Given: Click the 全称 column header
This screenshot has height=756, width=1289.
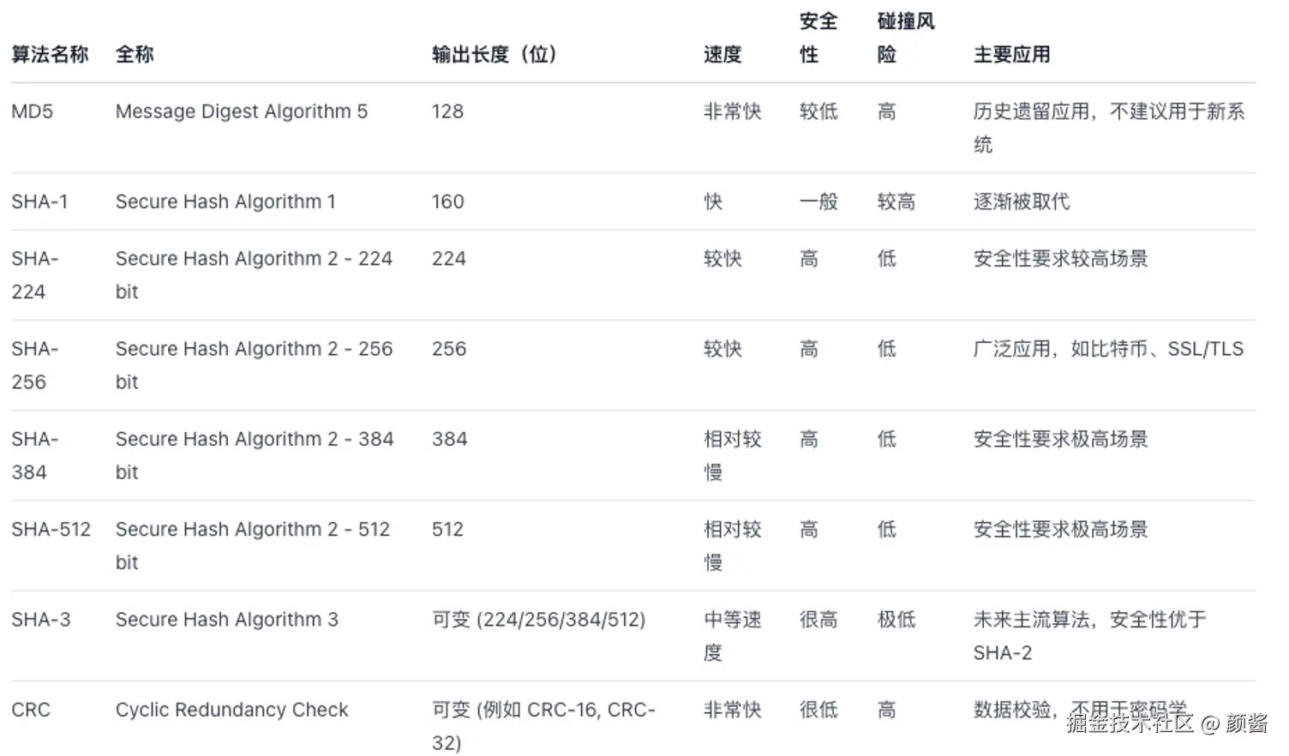Looking at the screenshot, I should 135,55.
